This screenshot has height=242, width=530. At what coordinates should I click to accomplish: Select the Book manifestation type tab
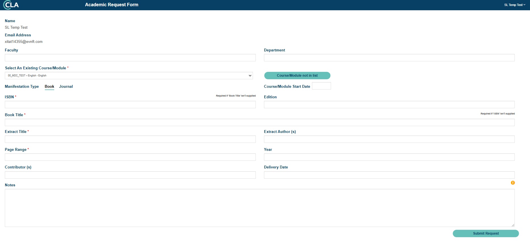[x=49, y=87]
